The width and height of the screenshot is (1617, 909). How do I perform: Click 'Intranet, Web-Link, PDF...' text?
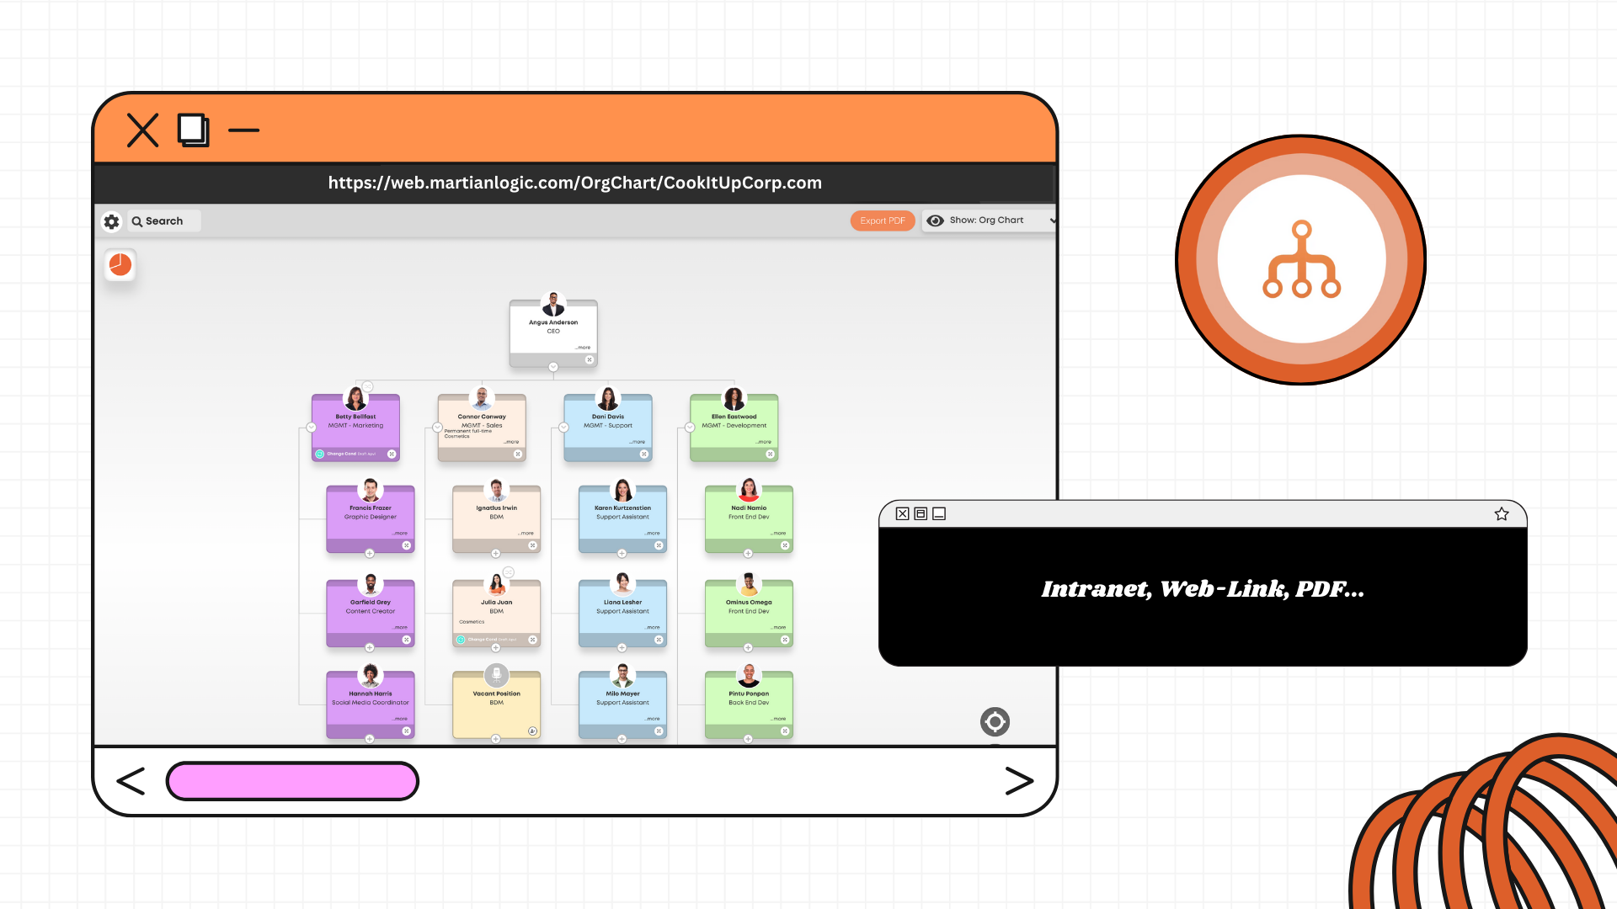click(x=1203, y=589)
